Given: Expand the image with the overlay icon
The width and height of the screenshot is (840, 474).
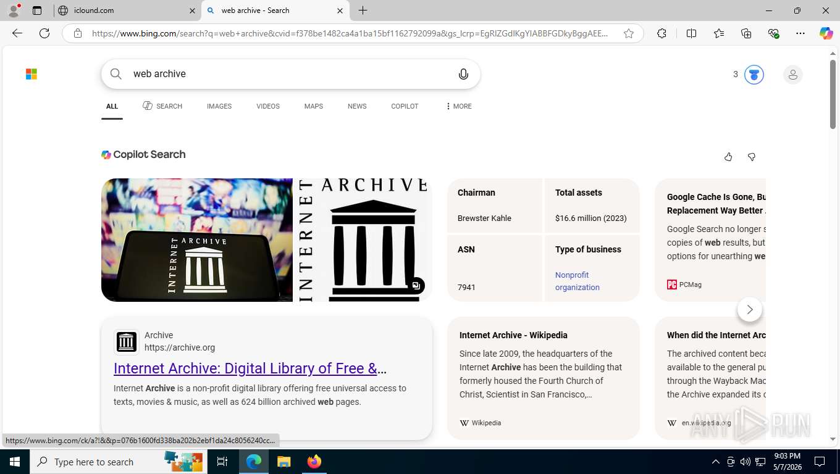Looking at the screenshot, I should 416,285.
